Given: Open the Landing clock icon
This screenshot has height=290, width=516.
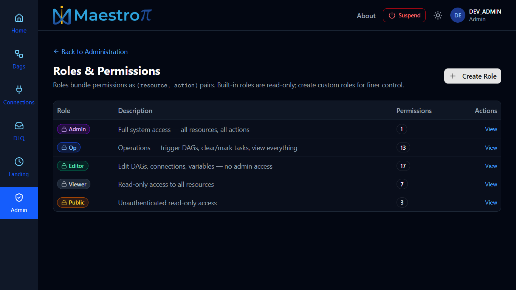Looking at the screenshot, I should click(x=19, y=161).
